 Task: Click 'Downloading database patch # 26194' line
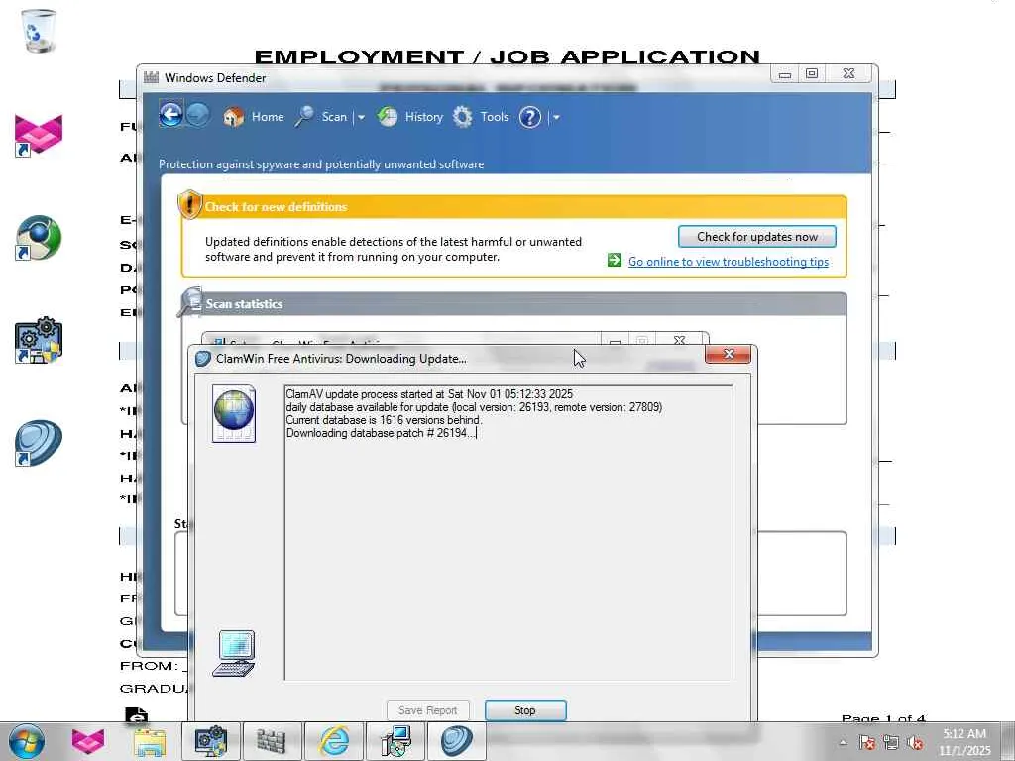click(382, 433)
